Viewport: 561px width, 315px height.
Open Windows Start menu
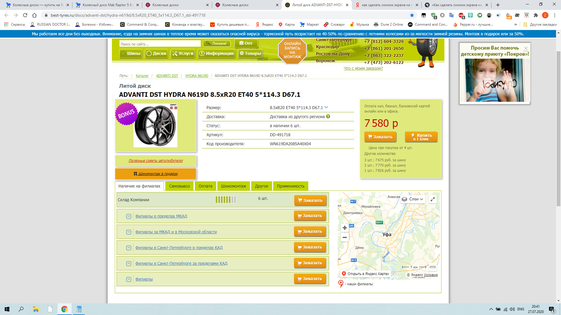pyautogui.click(x=7, y=309)
